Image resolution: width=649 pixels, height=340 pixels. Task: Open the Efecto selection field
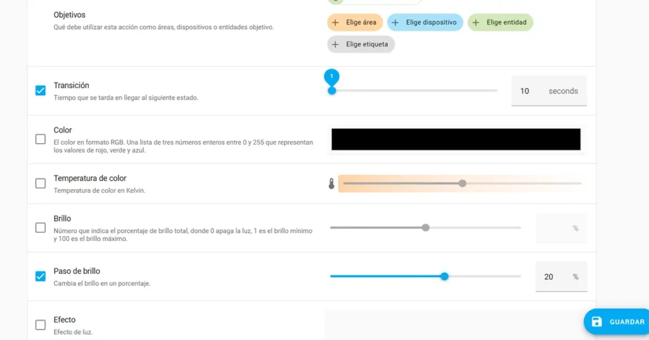tap(453, 325)
